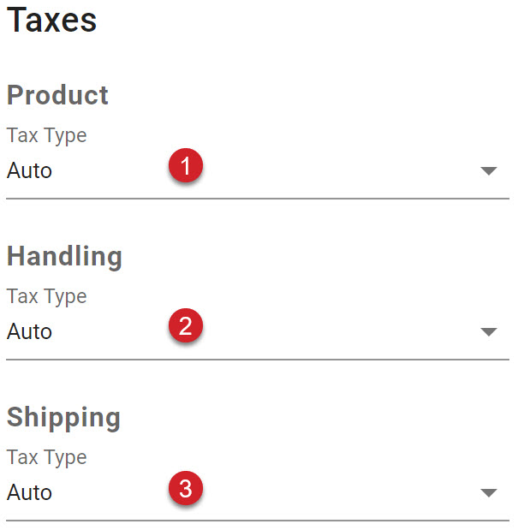Click the Tax Type label under Product
518x530 pixels.
click(x=46, y=136)
